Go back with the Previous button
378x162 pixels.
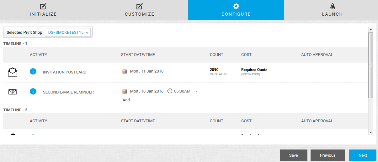pos(327,155)
